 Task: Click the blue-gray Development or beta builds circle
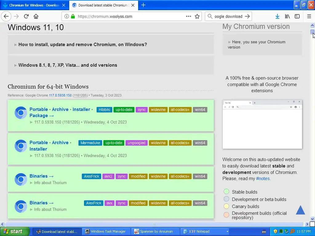pos(226,199)
